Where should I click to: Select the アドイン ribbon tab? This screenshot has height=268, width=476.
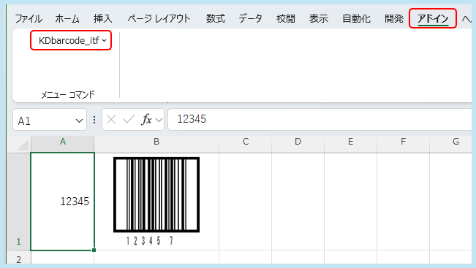pos(433,18)
